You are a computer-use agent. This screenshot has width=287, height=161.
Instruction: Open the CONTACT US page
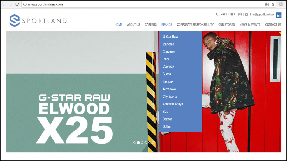point(273,25)
